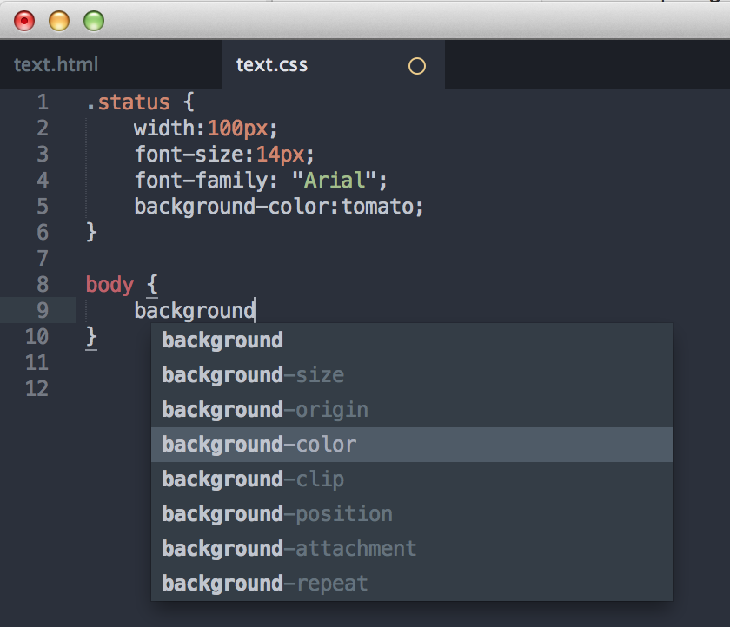Choose 'background-position' autocomplete suggestion
The height and width of the screenshot is (627, 730).
(412, 514)
